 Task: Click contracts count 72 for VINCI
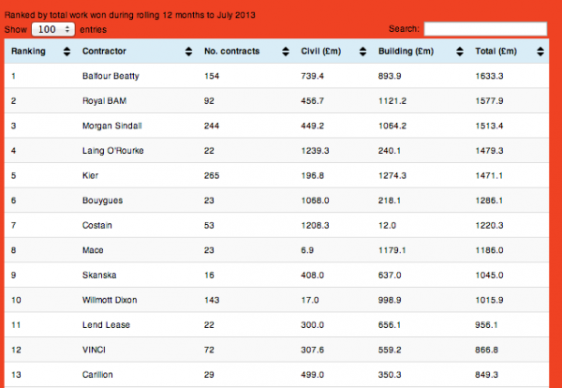pyautogui.click(x=209, y=350)
